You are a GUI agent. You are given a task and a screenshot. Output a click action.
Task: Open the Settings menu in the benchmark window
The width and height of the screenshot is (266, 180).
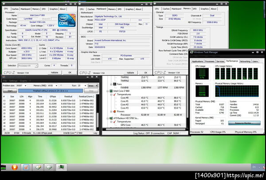coord(13,81)
